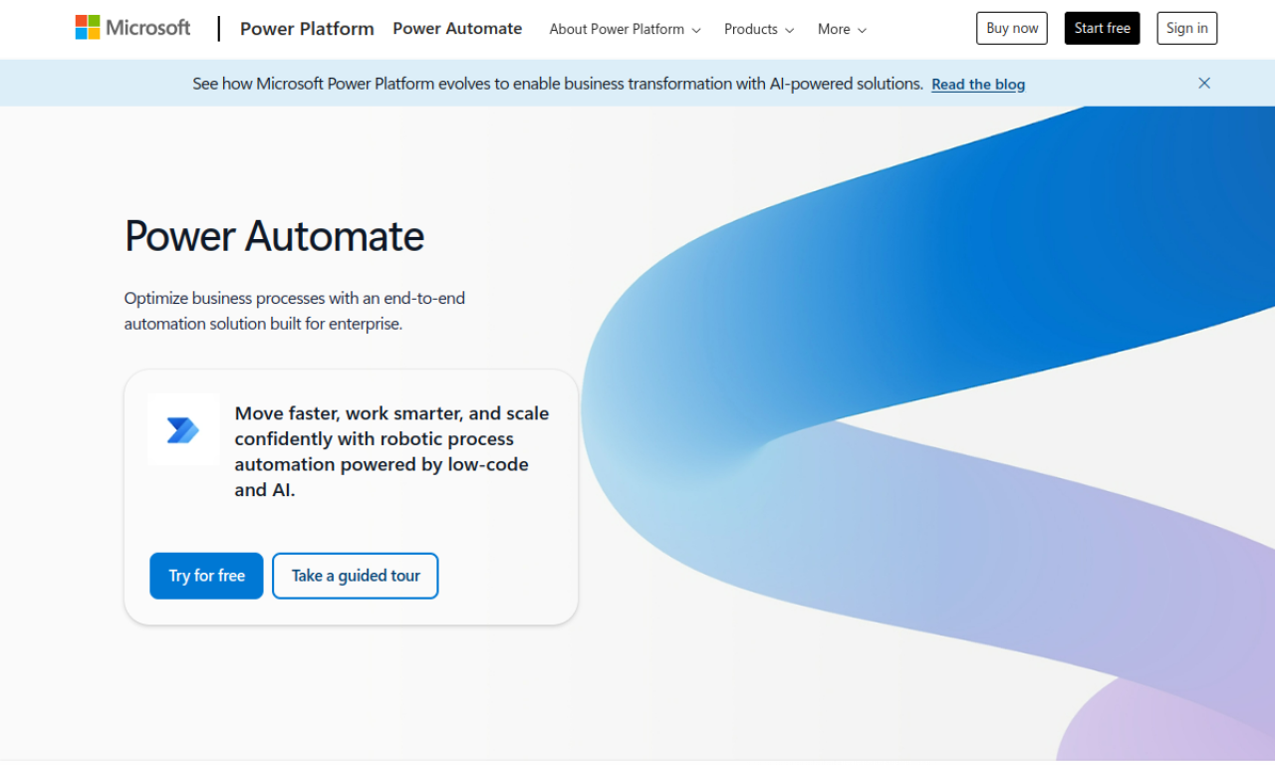Go to Power Platform in the navigation
1275x765 pixels.
[x=307, y=29]
